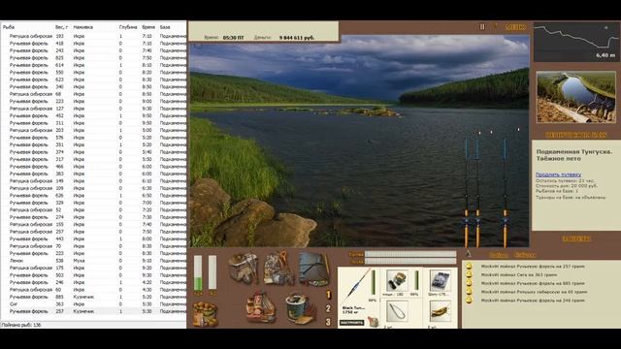Click the right fishing rod on water
This screenshot has height=349, width=621.
point(505,192)
